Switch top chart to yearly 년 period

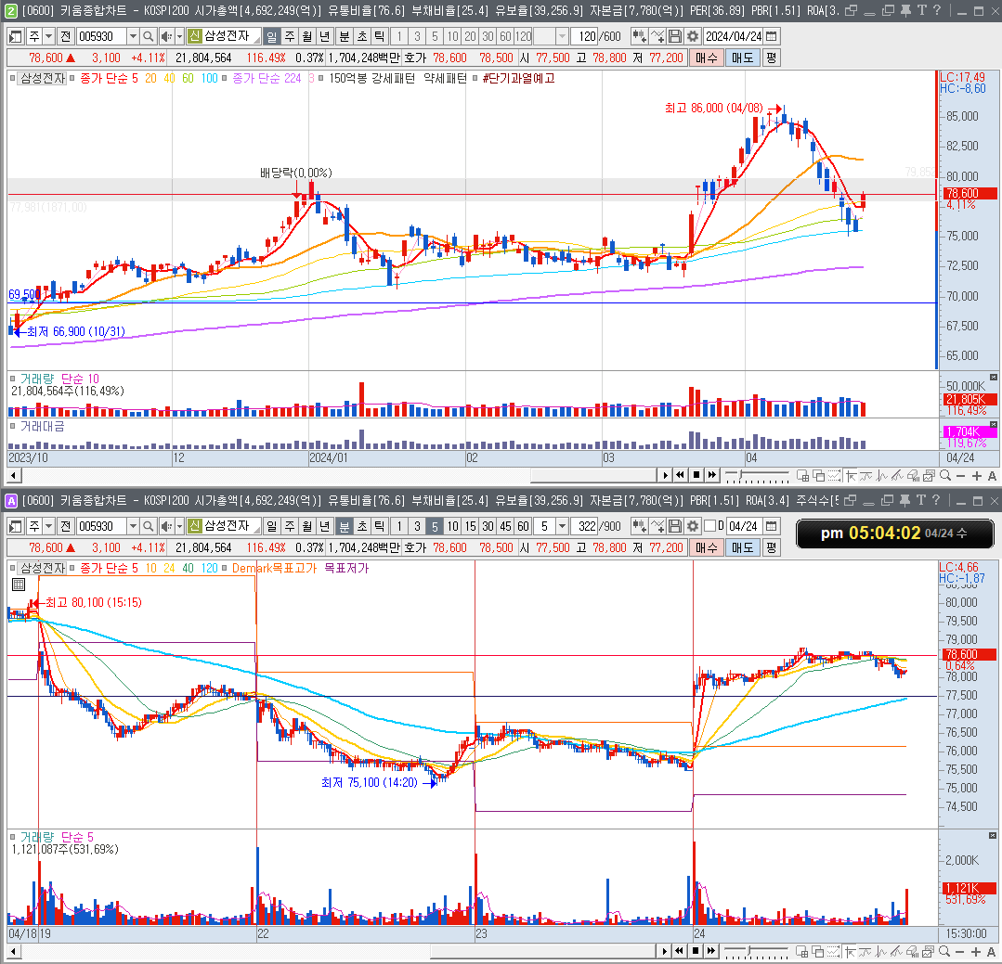pyautogui.click(x=325, y=36)
